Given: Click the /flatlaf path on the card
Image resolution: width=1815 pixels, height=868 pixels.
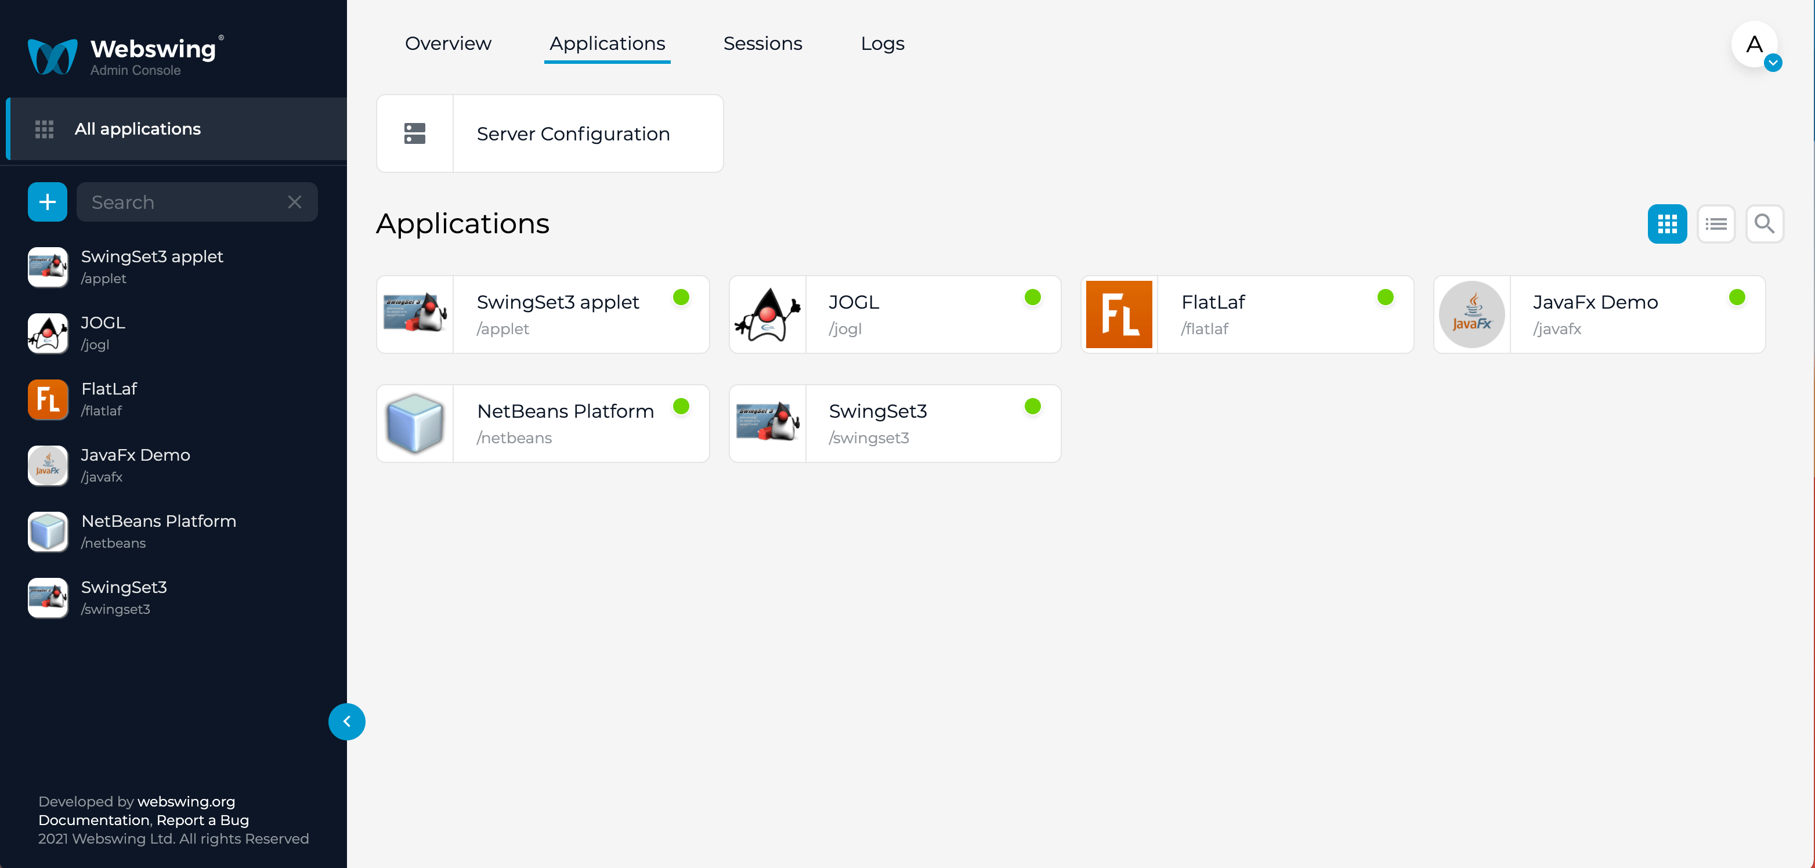Looking at the screenshot, I should click(1205, 329).
